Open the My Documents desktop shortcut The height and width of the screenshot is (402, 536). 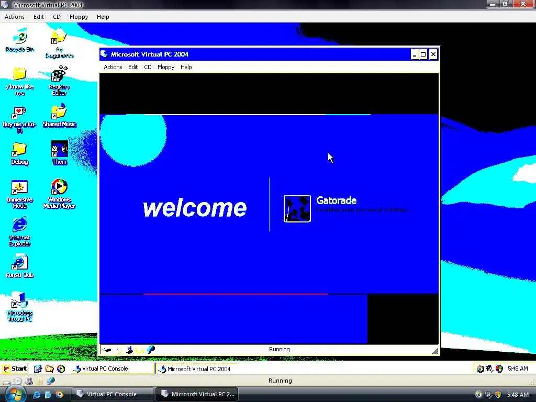[x=59, y=43]
